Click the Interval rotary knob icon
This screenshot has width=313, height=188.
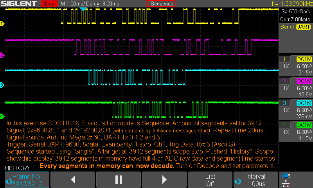pos(238,181)
